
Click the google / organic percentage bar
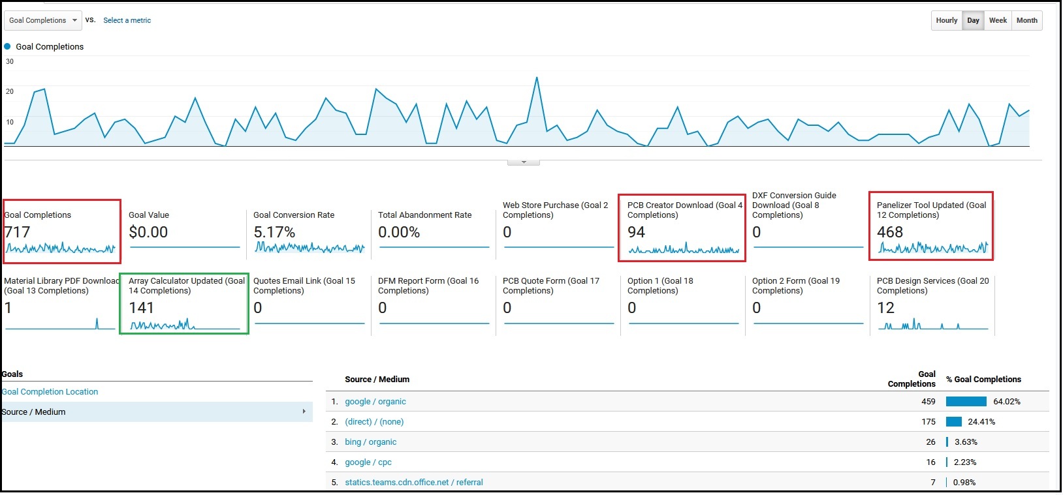pos(966,402)
